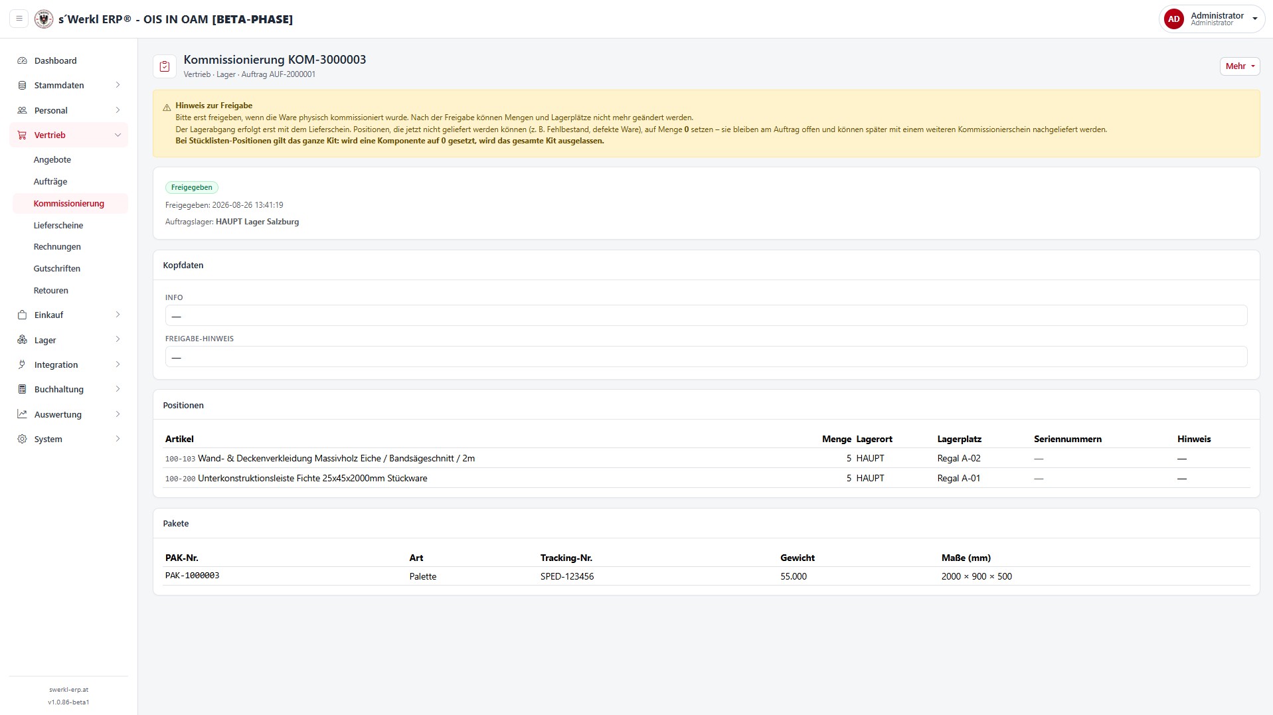The height and width of the screenshot is (715, 1273).
Task: Click the Buchhaltung calculator icon
Action: 22,389
